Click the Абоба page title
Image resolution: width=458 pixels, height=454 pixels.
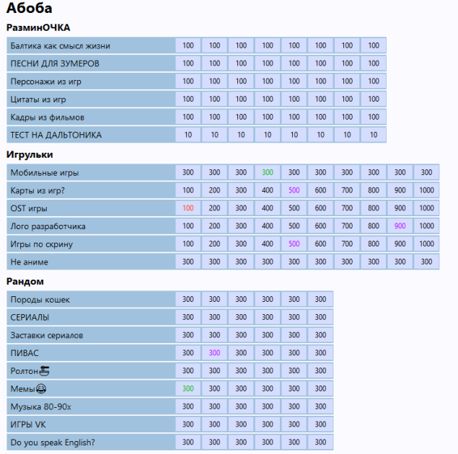pos(29,9)
